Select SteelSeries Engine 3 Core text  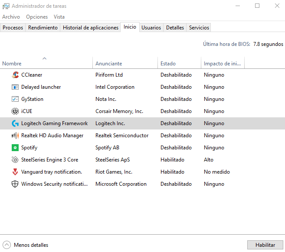(x=50, y=160)
